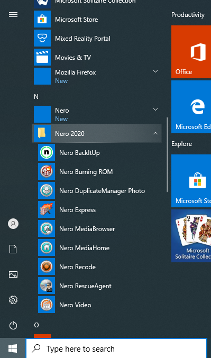211x358 pixels.
Task: Select the Nero Express label
Action: tap(77, 210)
